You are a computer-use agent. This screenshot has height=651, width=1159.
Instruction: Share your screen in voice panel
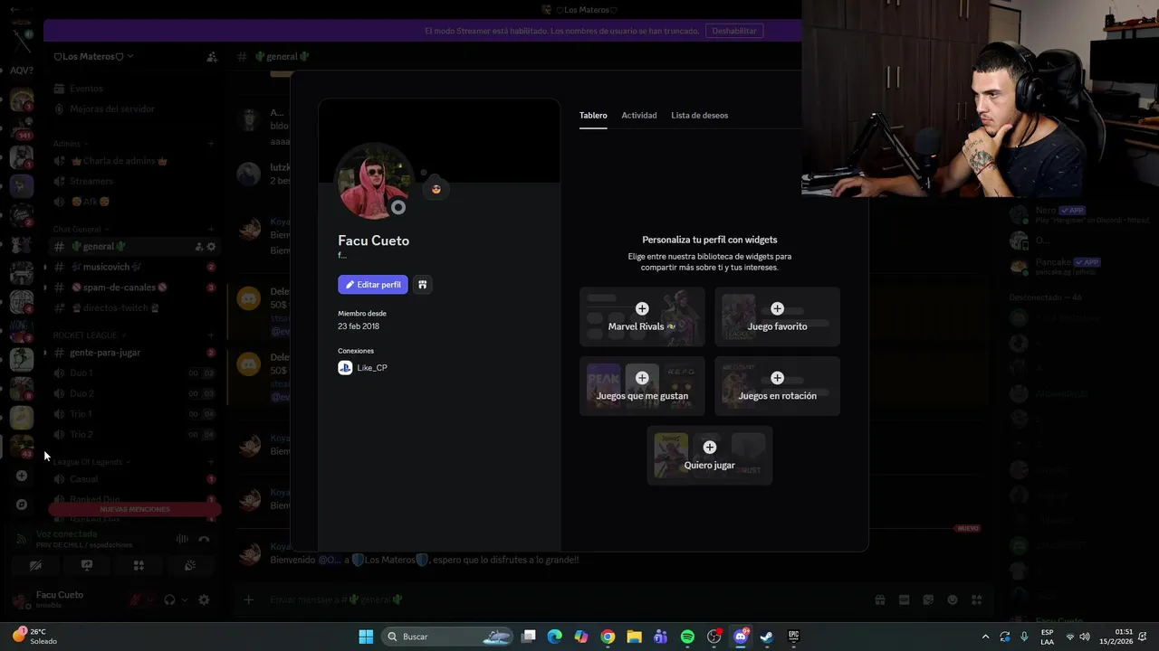click(x=87, y=565)
